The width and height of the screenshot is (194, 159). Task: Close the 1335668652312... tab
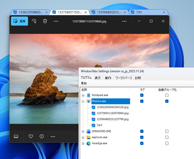(125, 12)
